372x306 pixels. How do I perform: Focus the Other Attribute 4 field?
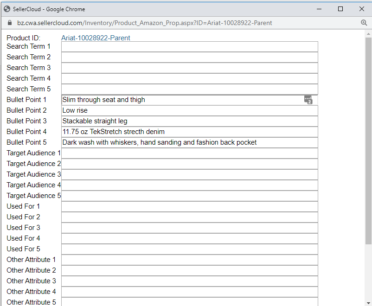point(190,292)
